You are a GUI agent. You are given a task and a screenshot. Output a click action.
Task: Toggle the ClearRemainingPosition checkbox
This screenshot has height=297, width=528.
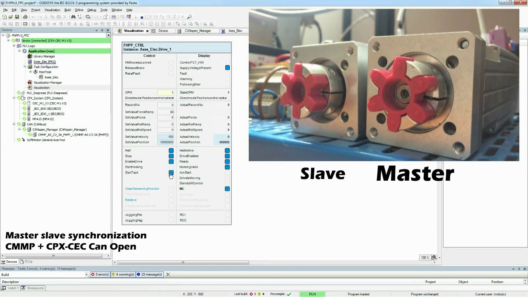(171, 189)
